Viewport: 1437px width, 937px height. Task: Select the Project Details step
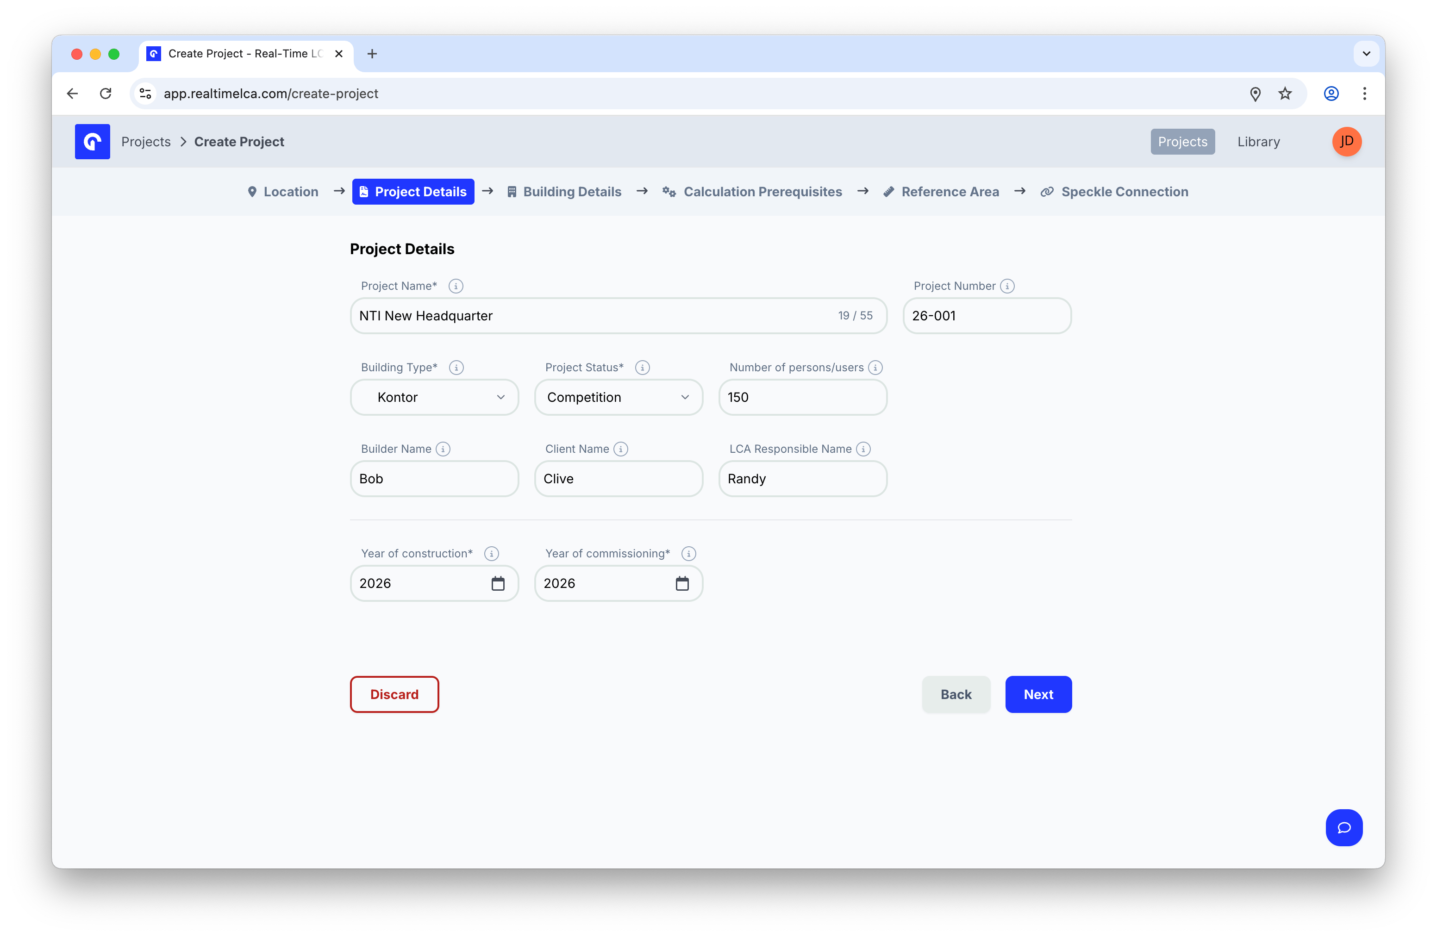[x=413, y=192]
